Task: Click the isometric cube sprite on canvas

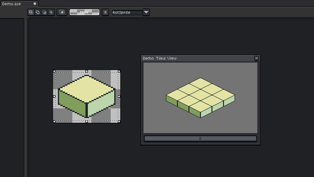Action: coord(87,96)
